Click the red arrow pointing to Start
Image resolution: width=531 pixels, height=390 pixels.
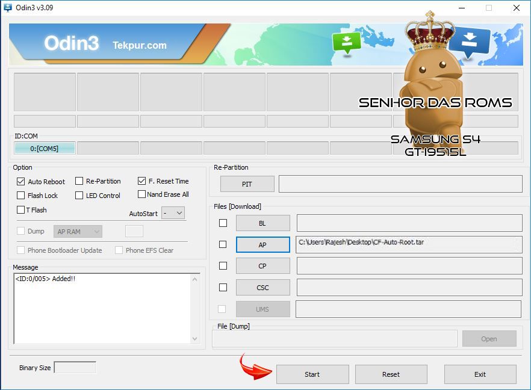click(x=254, y=367)
